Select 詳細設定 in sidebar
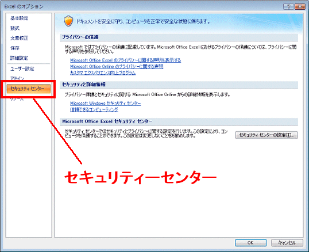Viewport: 309px width, 252px height. [x=19, y=58]
